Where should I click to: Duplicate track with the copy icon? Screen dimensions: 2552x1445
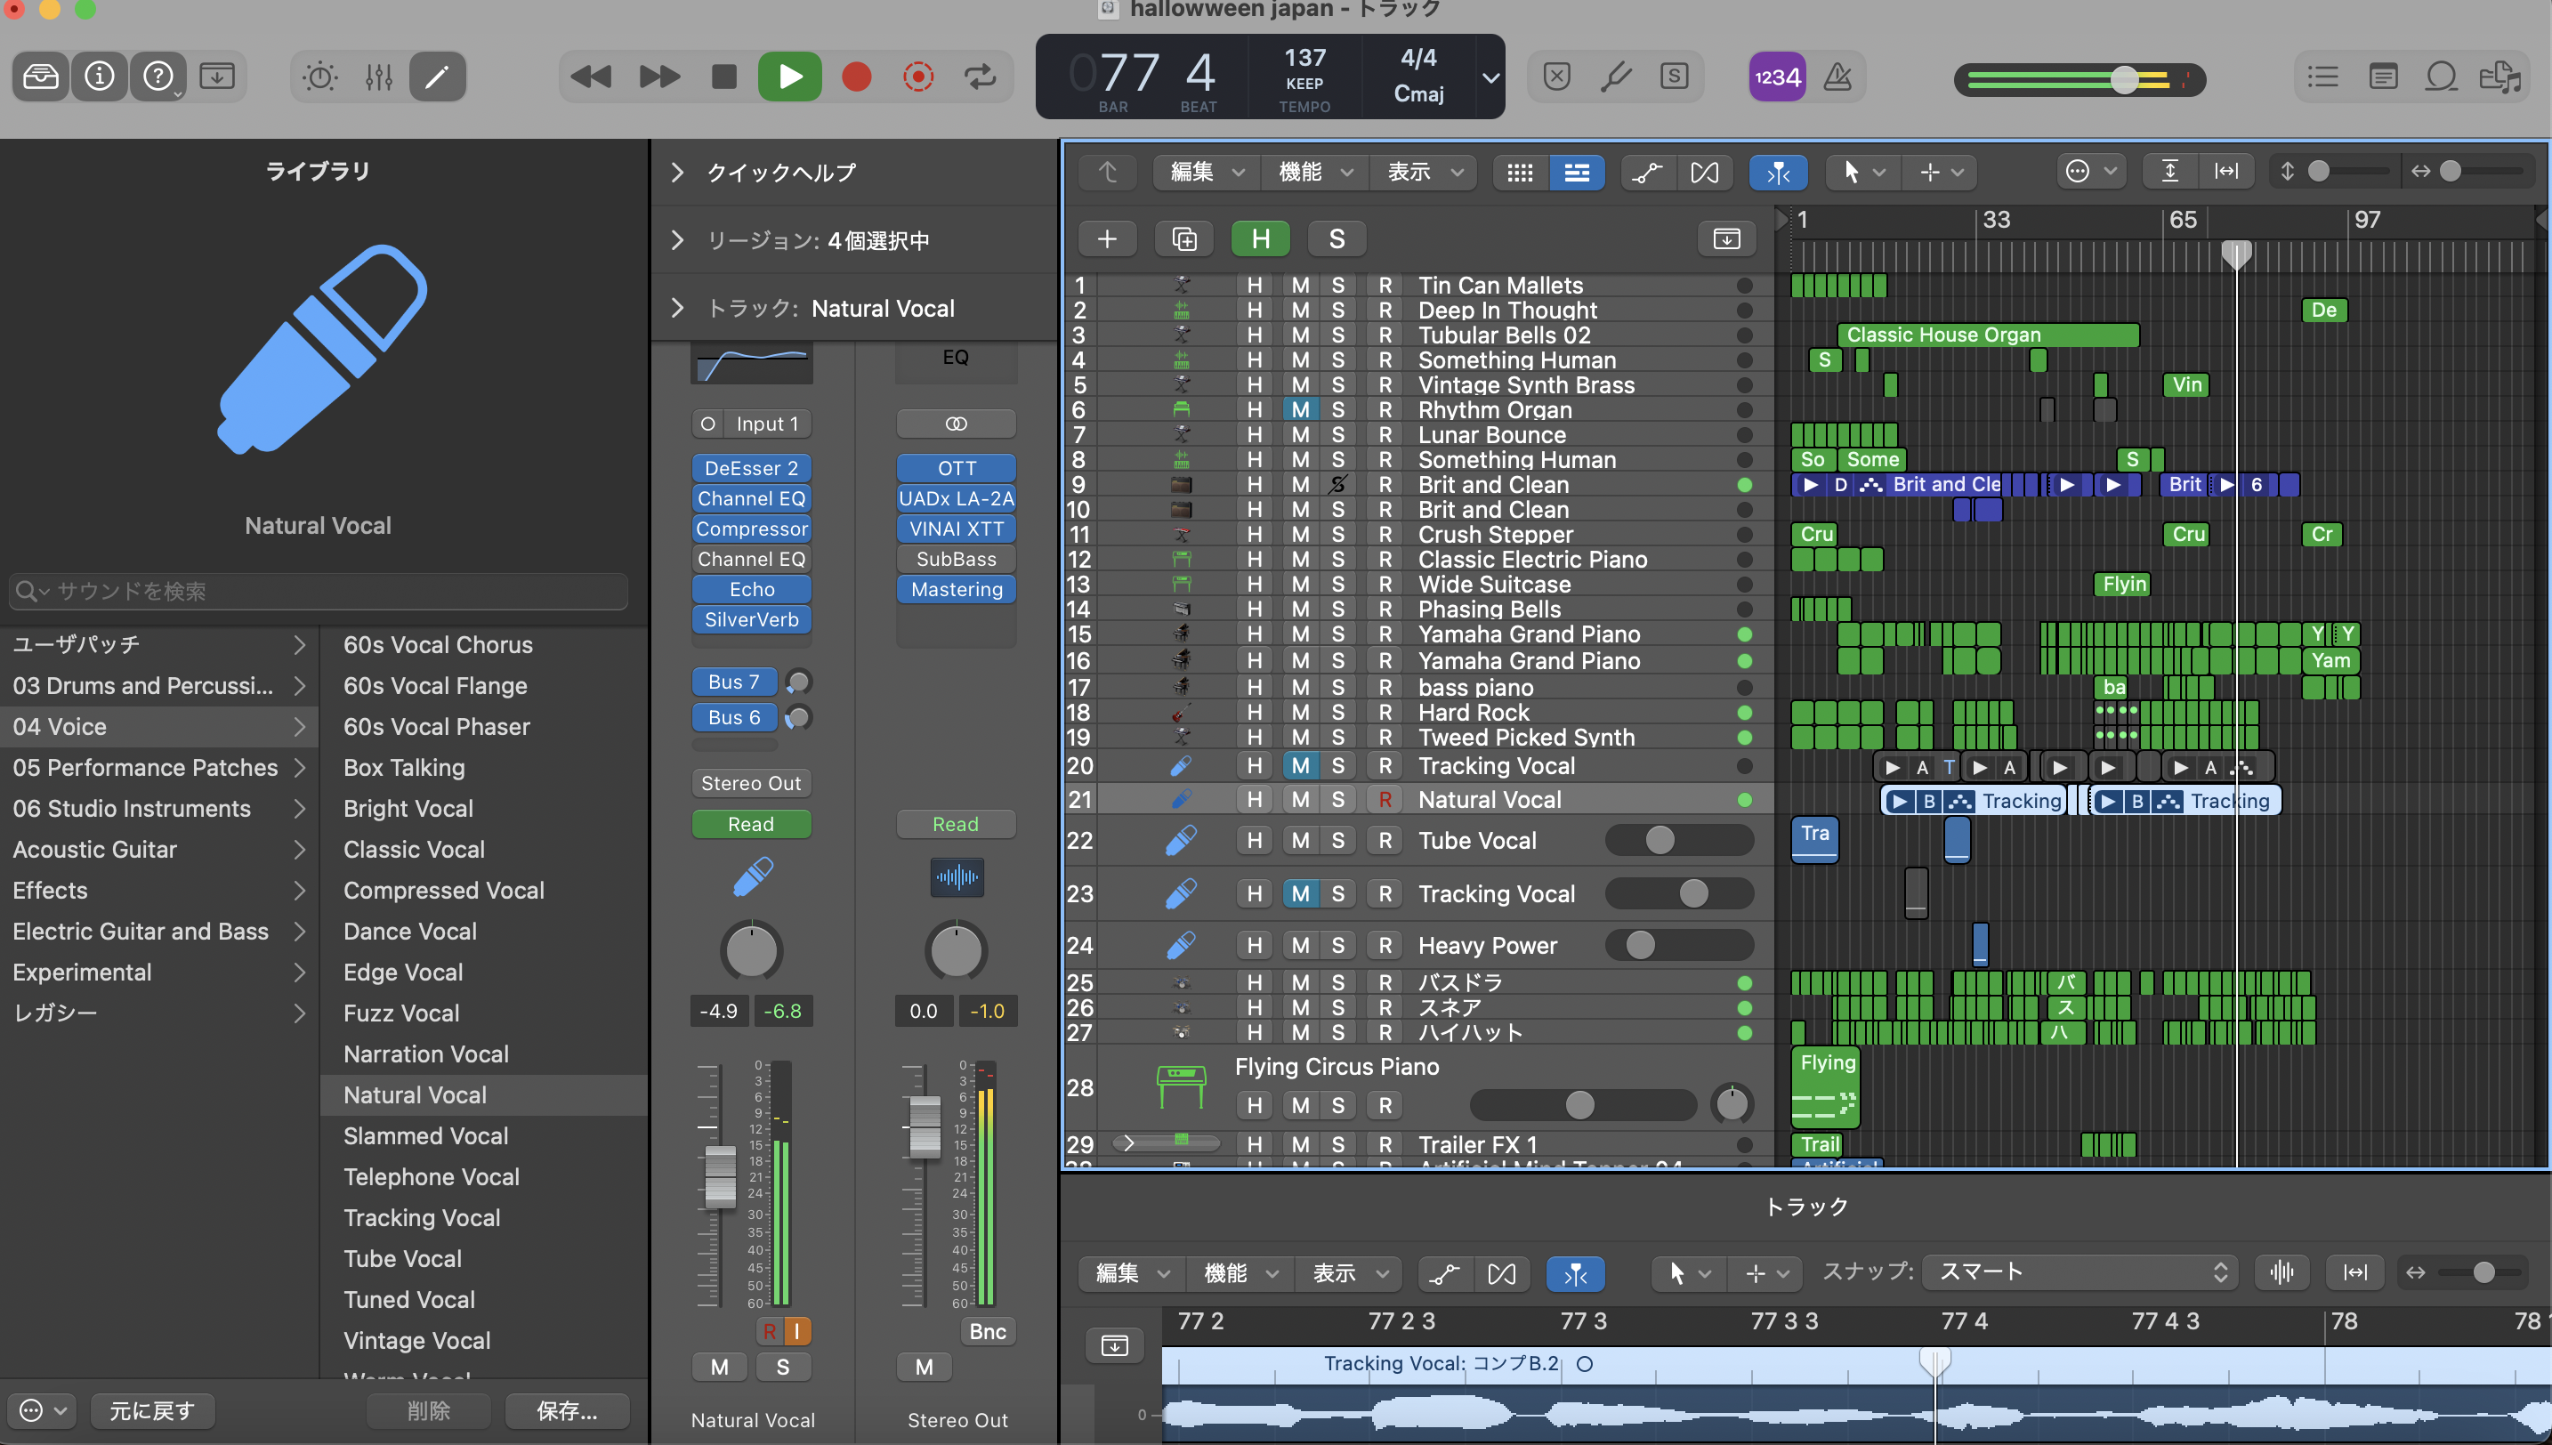[x=1183, y=238]
